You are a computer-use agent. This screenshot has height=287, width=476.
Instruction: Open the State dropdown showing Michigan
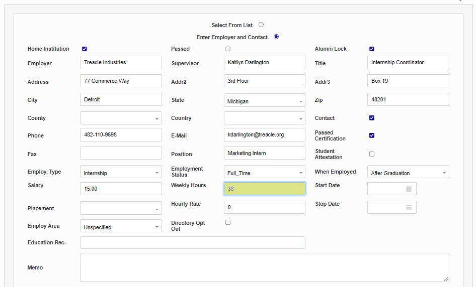[x=265, y=101]
